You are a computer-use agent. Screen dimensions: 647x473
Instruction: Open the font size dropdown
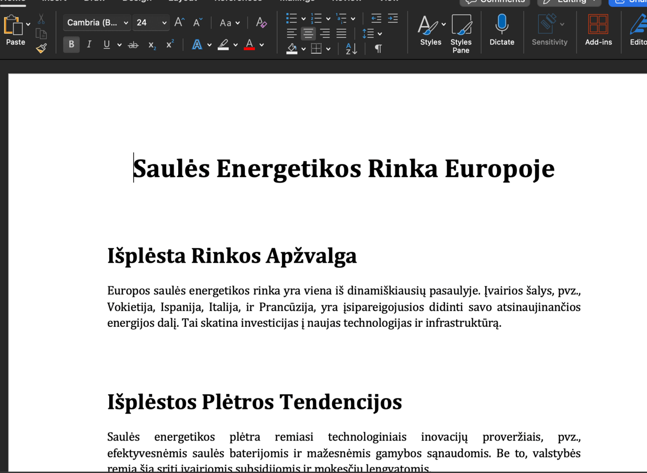[164, 23]
